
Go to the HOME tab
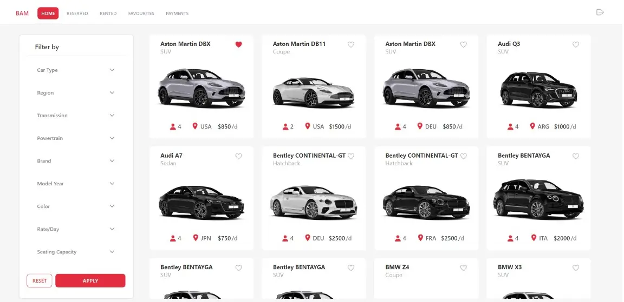[x=48, y=13]
